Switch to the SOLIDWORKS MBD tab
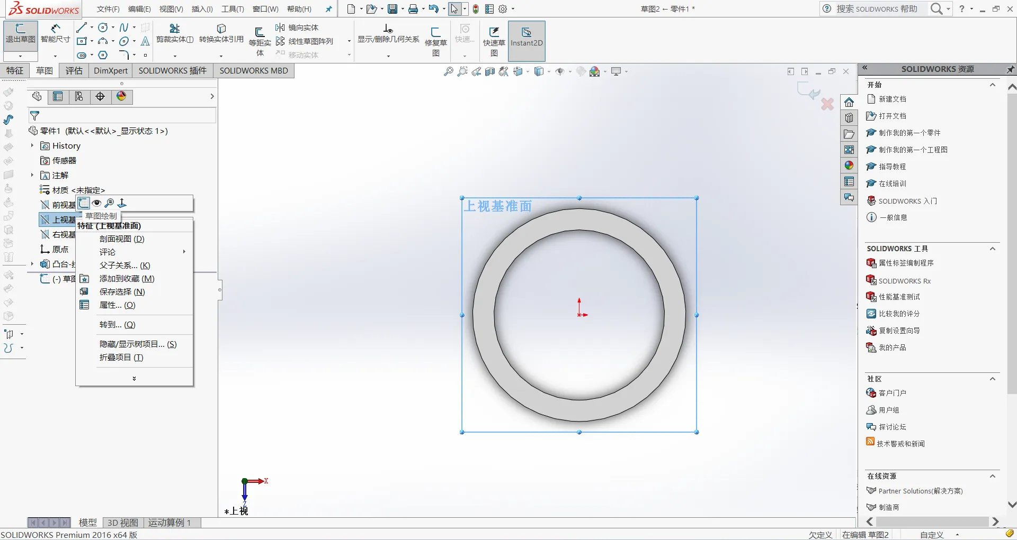The width and height of the screenshot is (1017, 540). 254,71
